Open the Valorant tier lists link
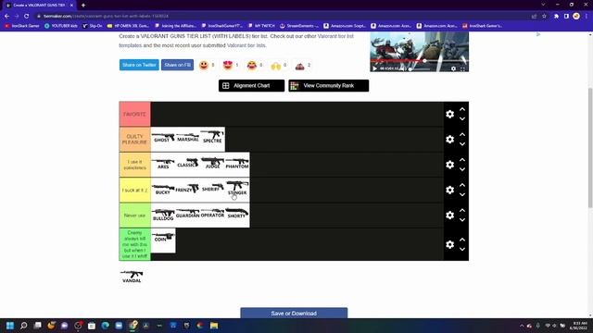Screen dimensions: 593x333 [x=246, y=45]
